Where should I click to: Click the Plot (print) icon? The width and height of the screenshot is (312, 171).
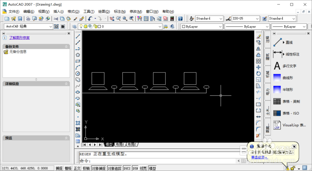(x=28, y=19)
